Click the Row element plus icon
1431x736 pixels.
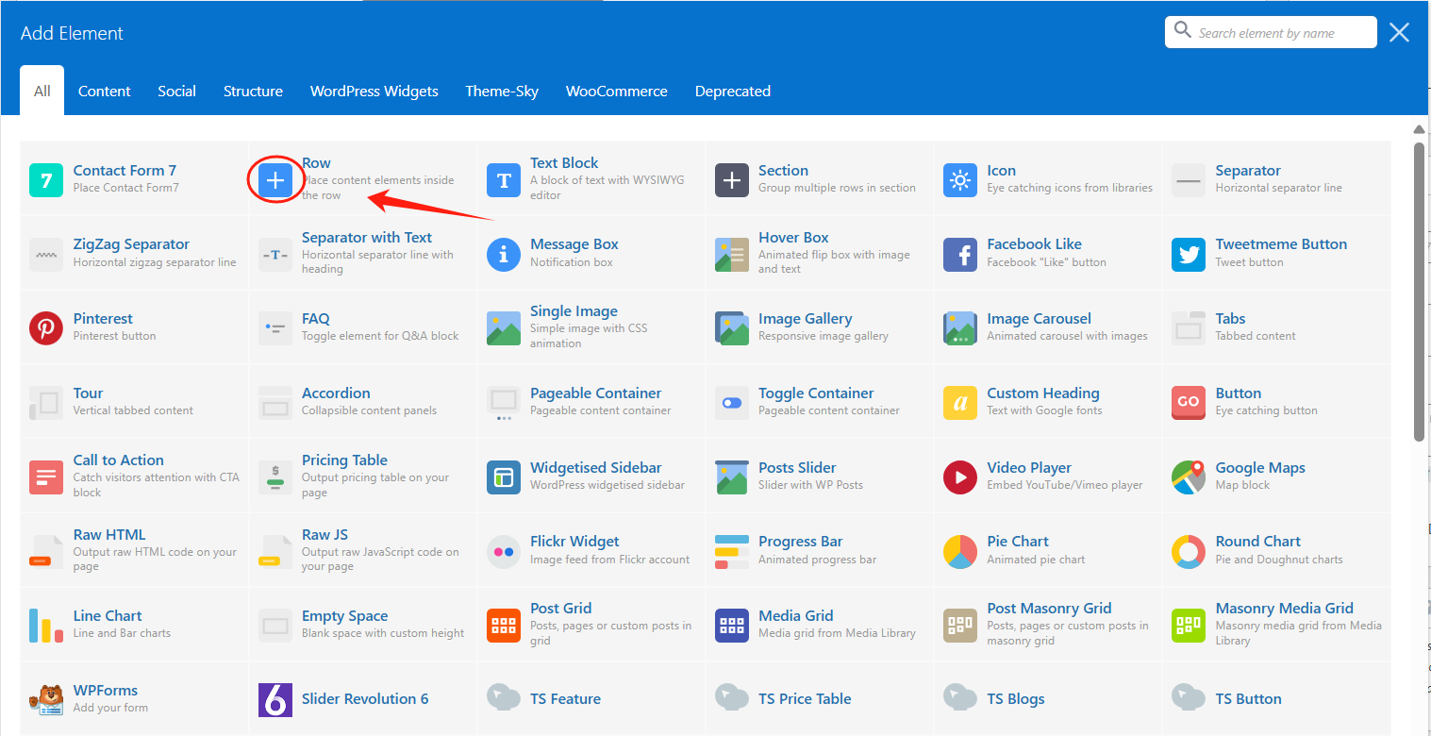click(x=275, y=179)
